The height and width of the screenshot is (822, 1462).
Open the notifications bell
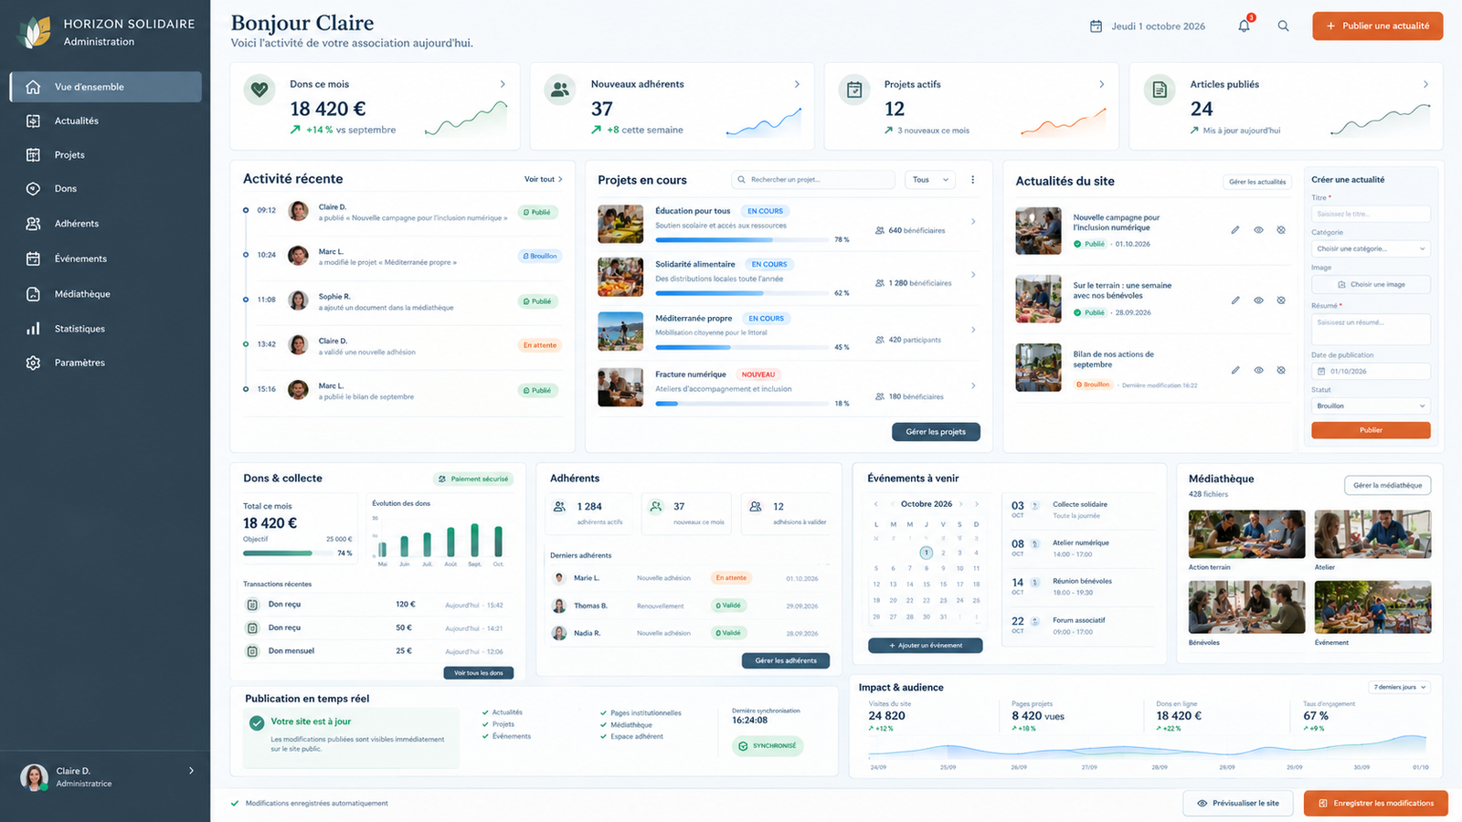(1244, 26)
